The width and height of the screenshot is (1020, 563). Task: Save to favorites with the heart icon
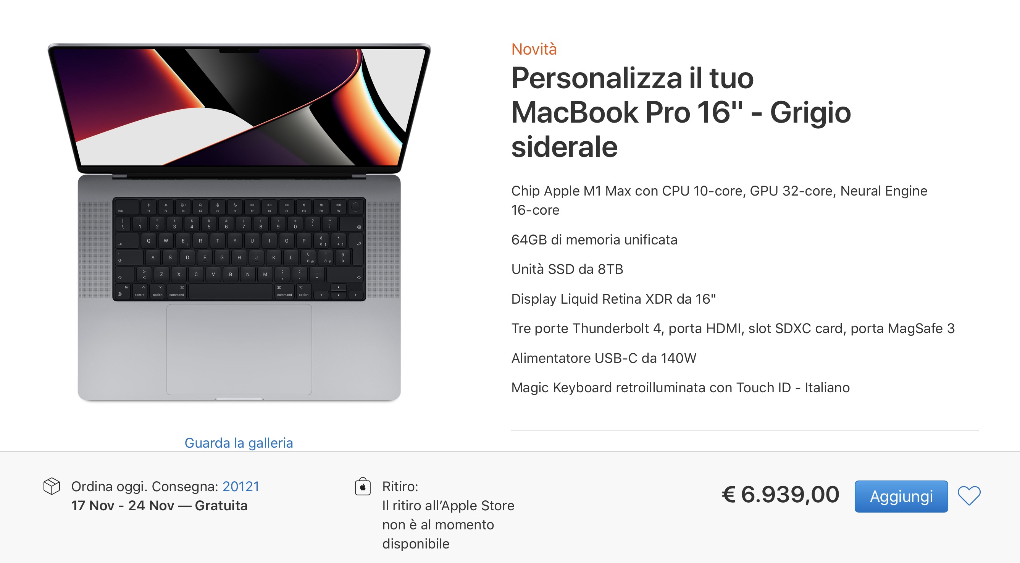968,496
